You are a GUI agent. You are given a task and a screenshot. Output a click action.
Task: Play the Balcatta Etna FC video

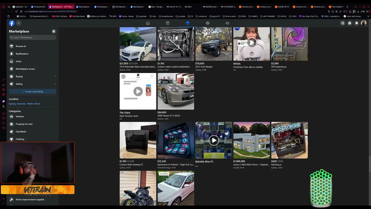[214, 140]
